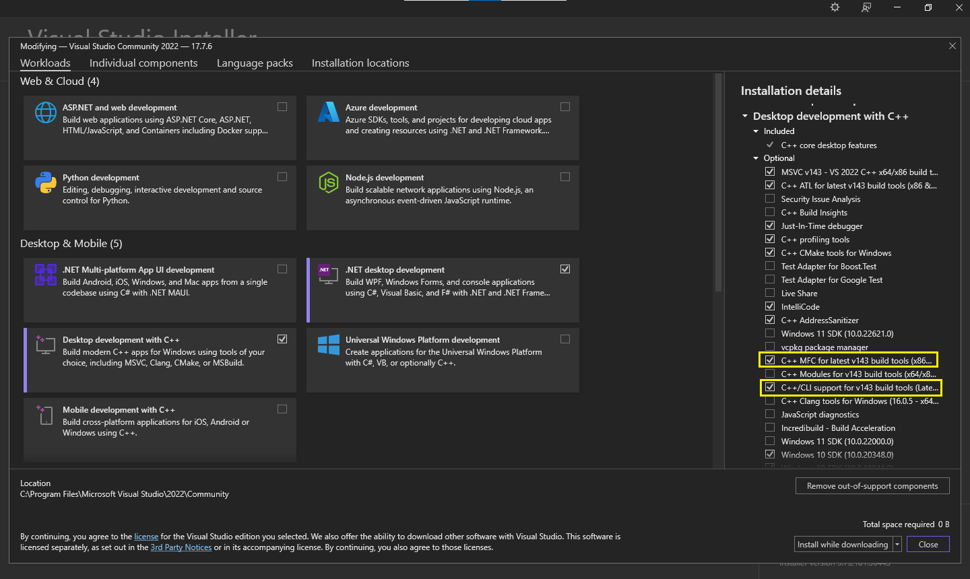Viewport: 970px width, 579px height.
Task: Click the Close button
Action: tap(928, 544)
